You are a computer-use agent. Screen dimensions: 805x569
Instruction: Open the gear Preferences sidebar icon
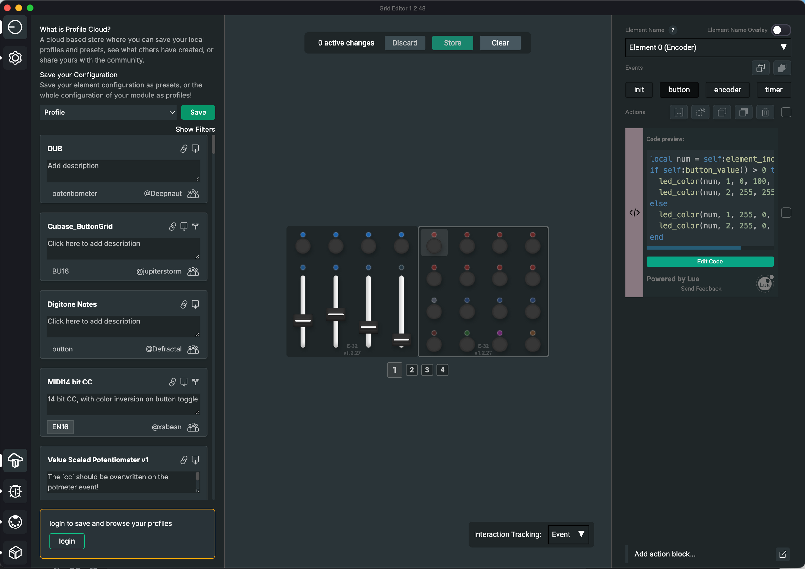[15, 58]
